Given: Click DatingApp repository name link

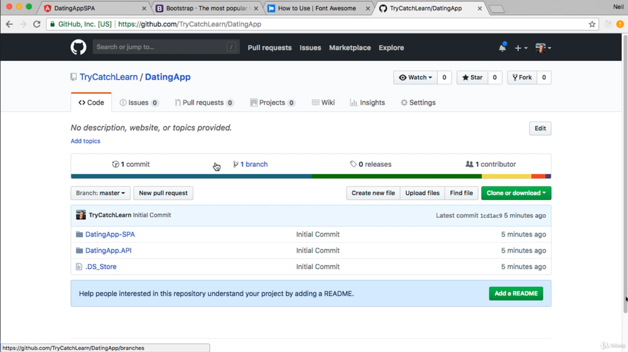Looking at the screenshot, I should pos(168,77).
